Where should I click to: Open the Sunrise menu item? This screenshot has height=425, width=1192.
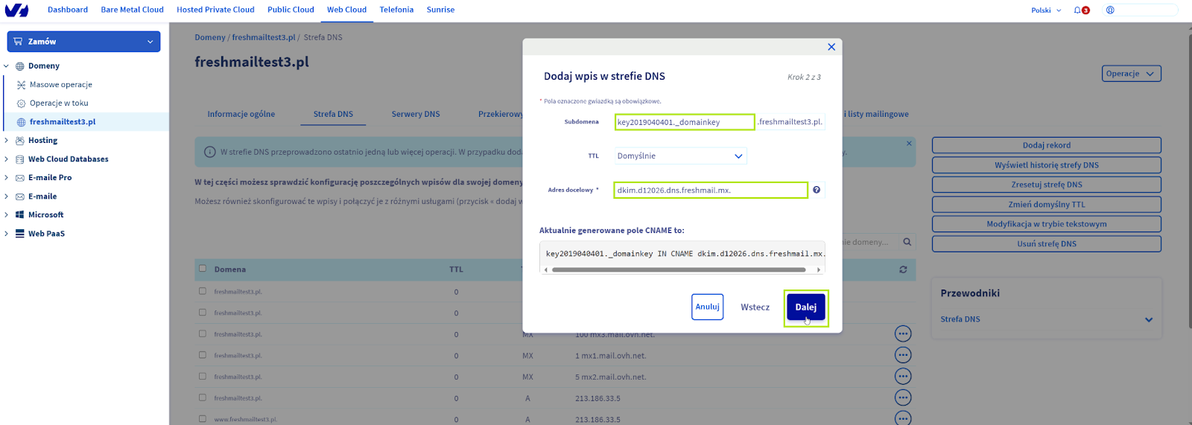440,10
